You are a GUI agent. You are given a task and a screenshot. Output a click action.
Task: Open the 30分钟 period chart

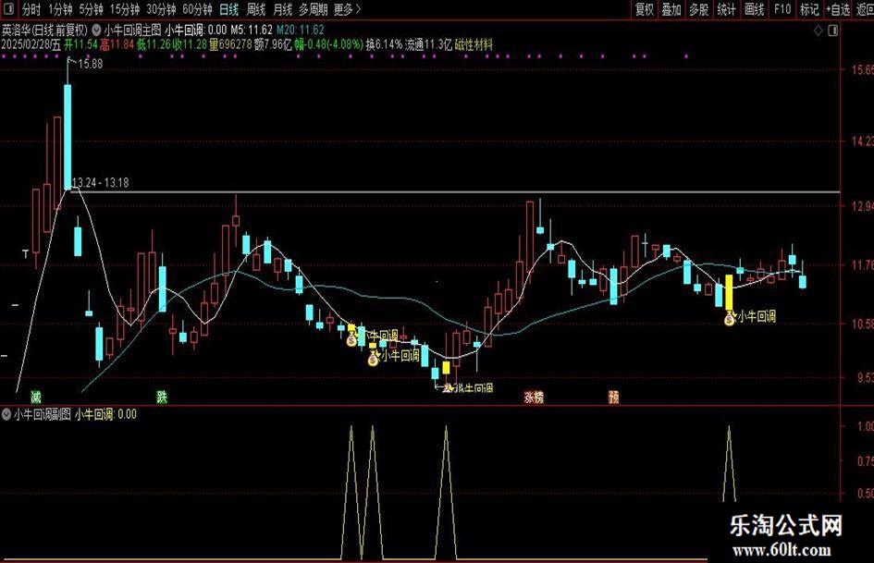point(161,9)
